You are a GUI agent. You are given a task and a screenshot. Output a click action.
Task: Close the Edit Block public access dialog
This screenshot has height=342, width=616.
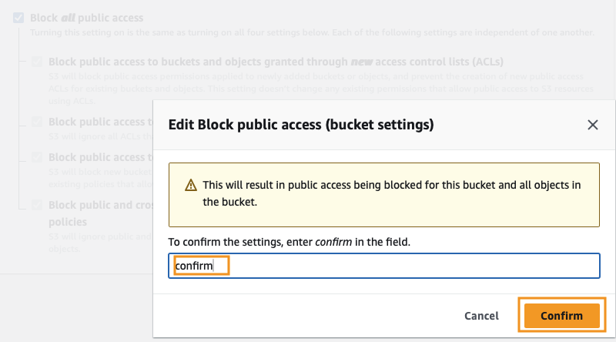click(592, 125)
